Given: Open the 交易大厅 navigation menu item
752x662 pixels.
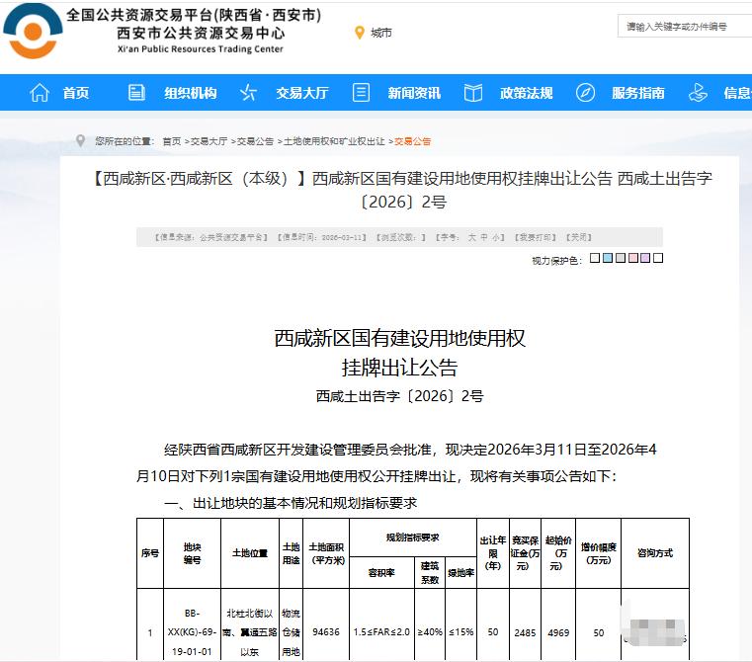Looking at the screenshot, I should click(x=302, y=93).
